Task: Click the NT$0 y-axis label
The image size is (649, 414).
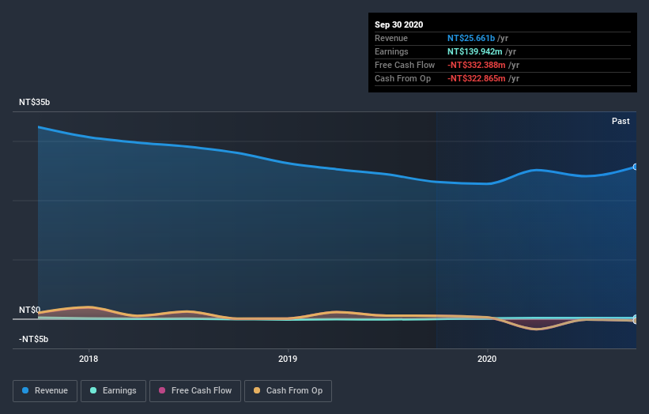Action: 30,310
